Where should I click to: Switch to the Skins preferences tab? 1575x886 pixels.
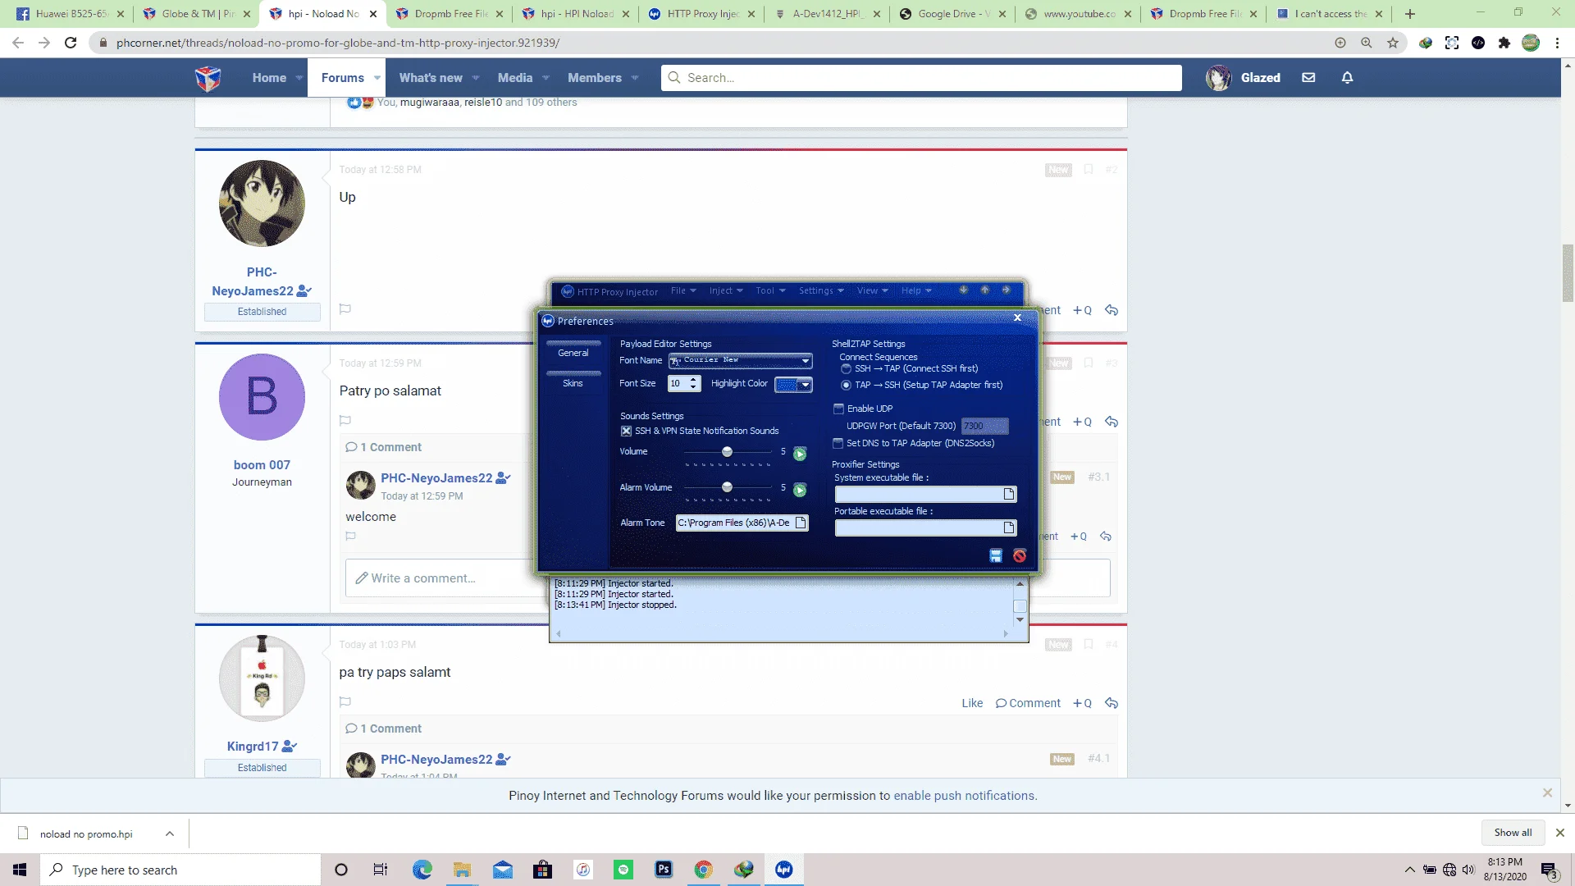tap(573, 383)
